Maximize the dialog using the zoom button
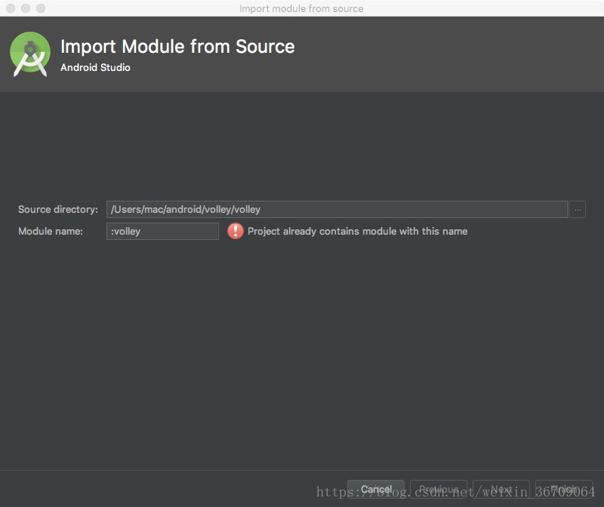604x507 pixels. (x=41, y=8)
